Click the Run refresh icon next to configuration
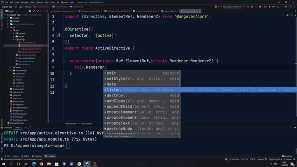297x167 pixels. point(248,6)
